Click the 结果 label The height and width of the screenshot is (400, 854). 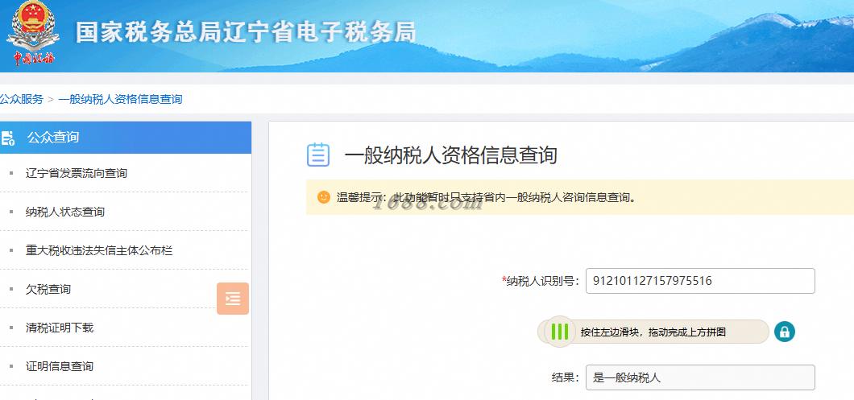click(x=566, y=377)
